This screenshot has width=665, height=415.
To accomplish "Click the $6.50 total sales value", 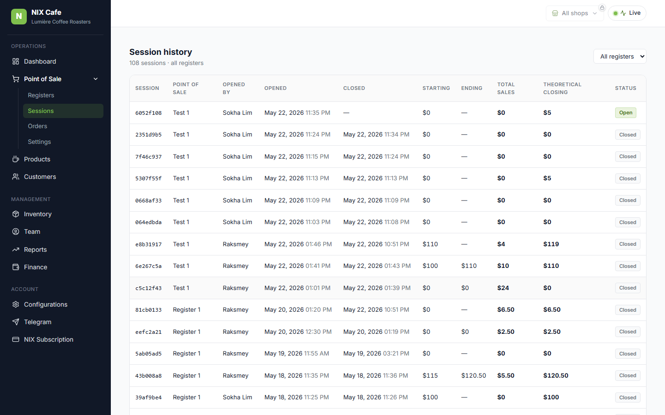I will click(x=506, y=310).
